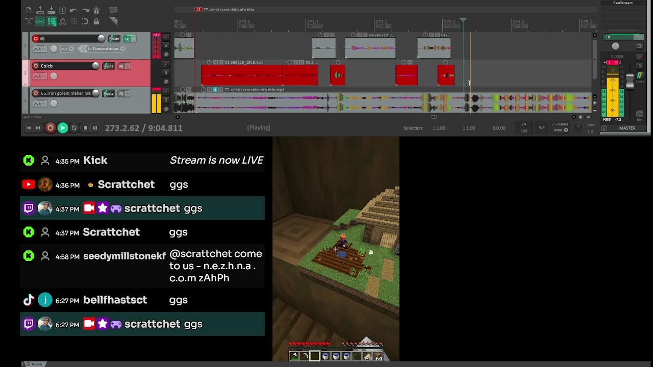Click the playrate knob
The height and width of the screenshot is (367, 653).
(577, 128)
